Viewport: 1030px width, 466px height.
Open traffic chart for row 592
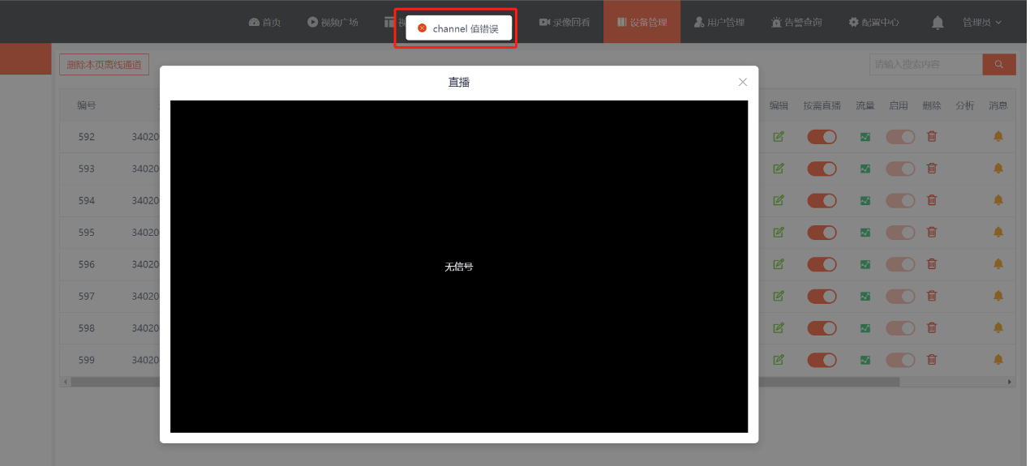pos(865,137)
